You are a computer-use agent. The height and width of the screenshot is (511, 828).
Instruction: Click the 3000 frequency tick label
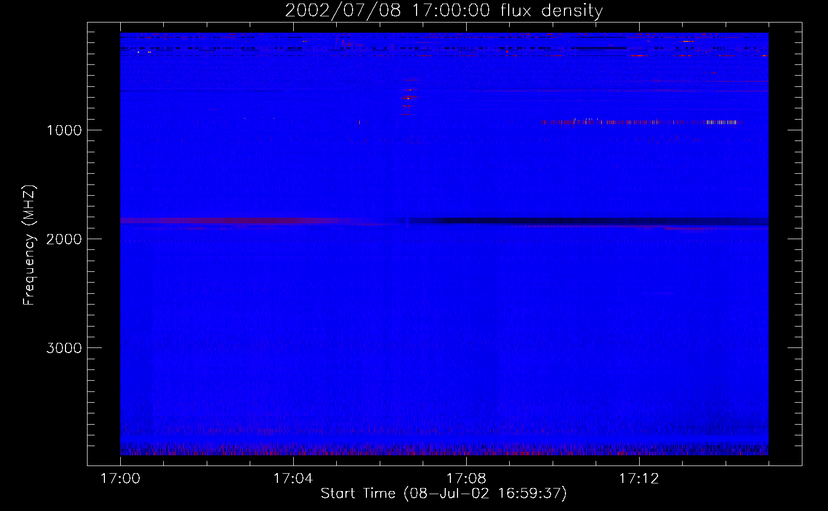coord(64,348)
